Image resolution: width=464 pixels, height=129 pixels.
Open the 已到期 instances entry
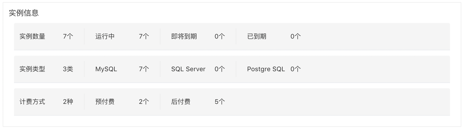click(x=257, y=36)
